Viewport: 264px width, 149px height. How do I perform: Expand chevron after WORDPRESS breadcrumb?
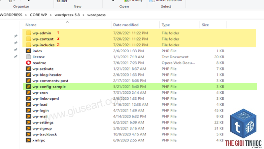(x=26, y=15)
